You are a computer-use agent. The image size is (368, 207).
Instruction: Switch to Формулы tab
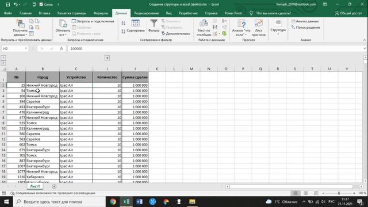tap(101, 13)
